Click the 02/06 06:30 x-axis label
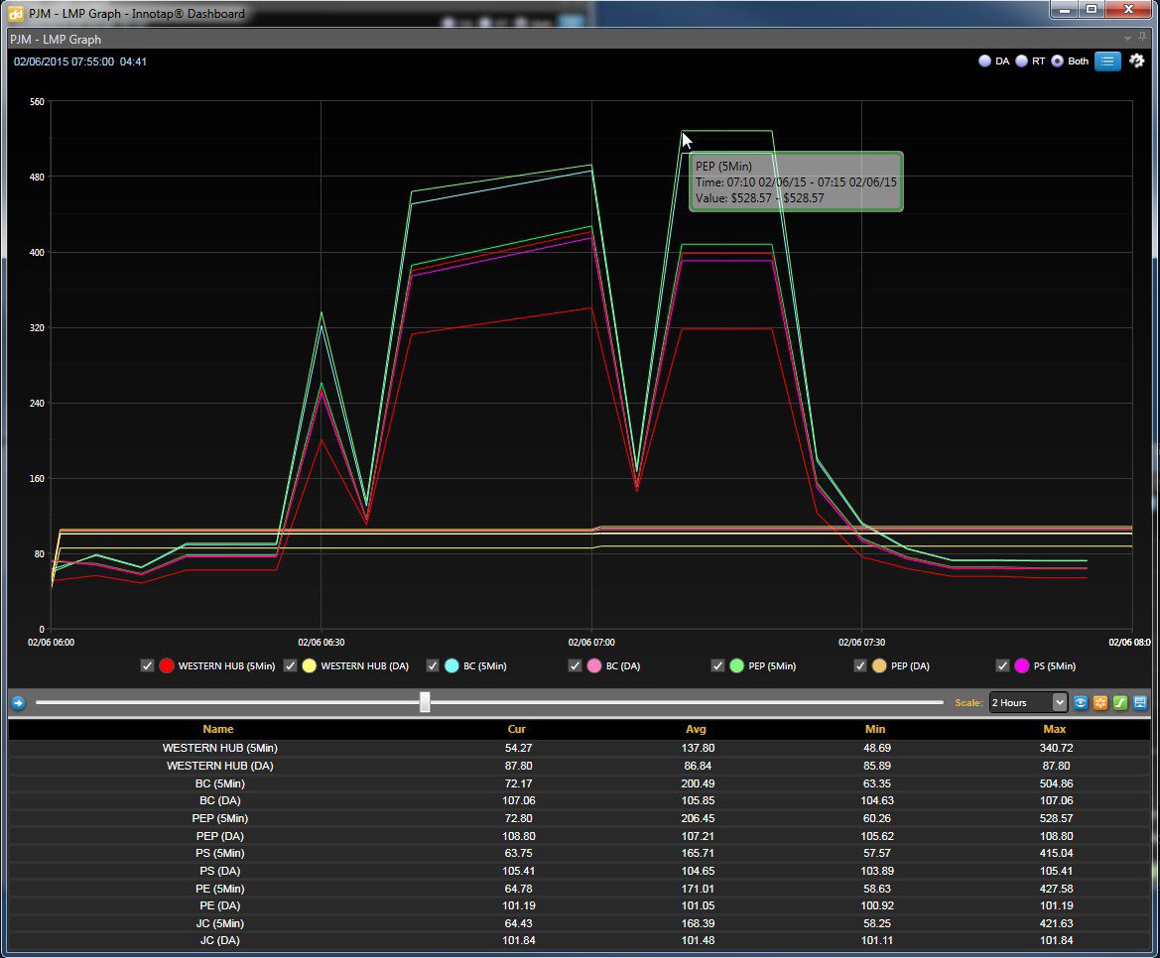Image resolution: width=1160 pixels, height=958 pixels. (322, 643)
